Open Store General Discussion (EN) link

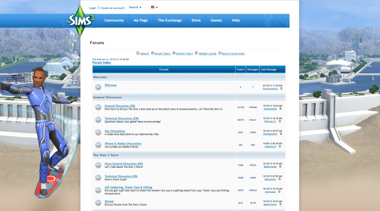[x=123, y=163]
